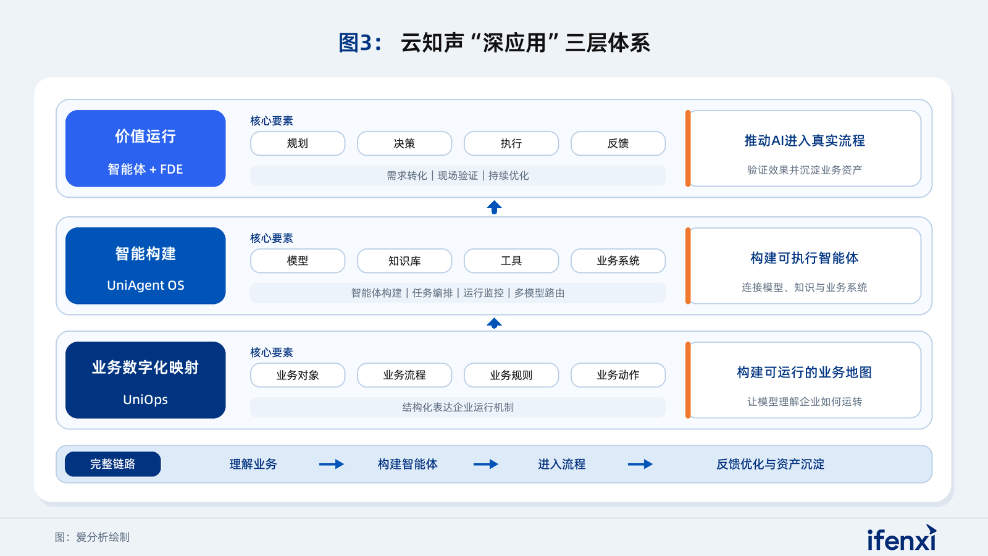Click the 业务规则 pill
The height and width of the screenshot is (556, 988).
(x=511, y=375)
